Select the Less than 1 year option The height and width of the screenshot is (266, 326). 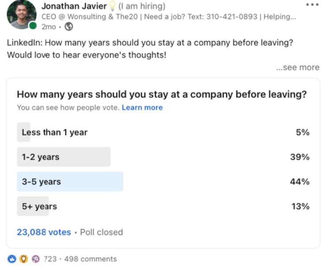(163, 132)
